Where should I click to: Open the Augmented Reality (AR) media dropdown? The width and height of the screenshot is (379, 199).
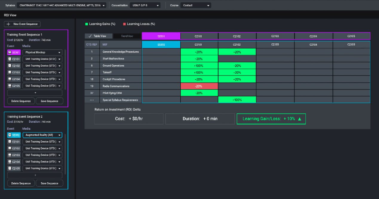(x=42, y=135)
